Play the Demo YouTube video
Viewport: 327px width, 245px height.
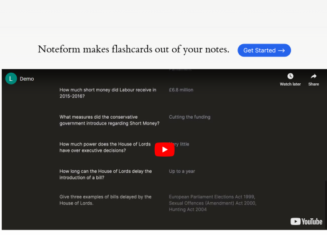[165, 149]
